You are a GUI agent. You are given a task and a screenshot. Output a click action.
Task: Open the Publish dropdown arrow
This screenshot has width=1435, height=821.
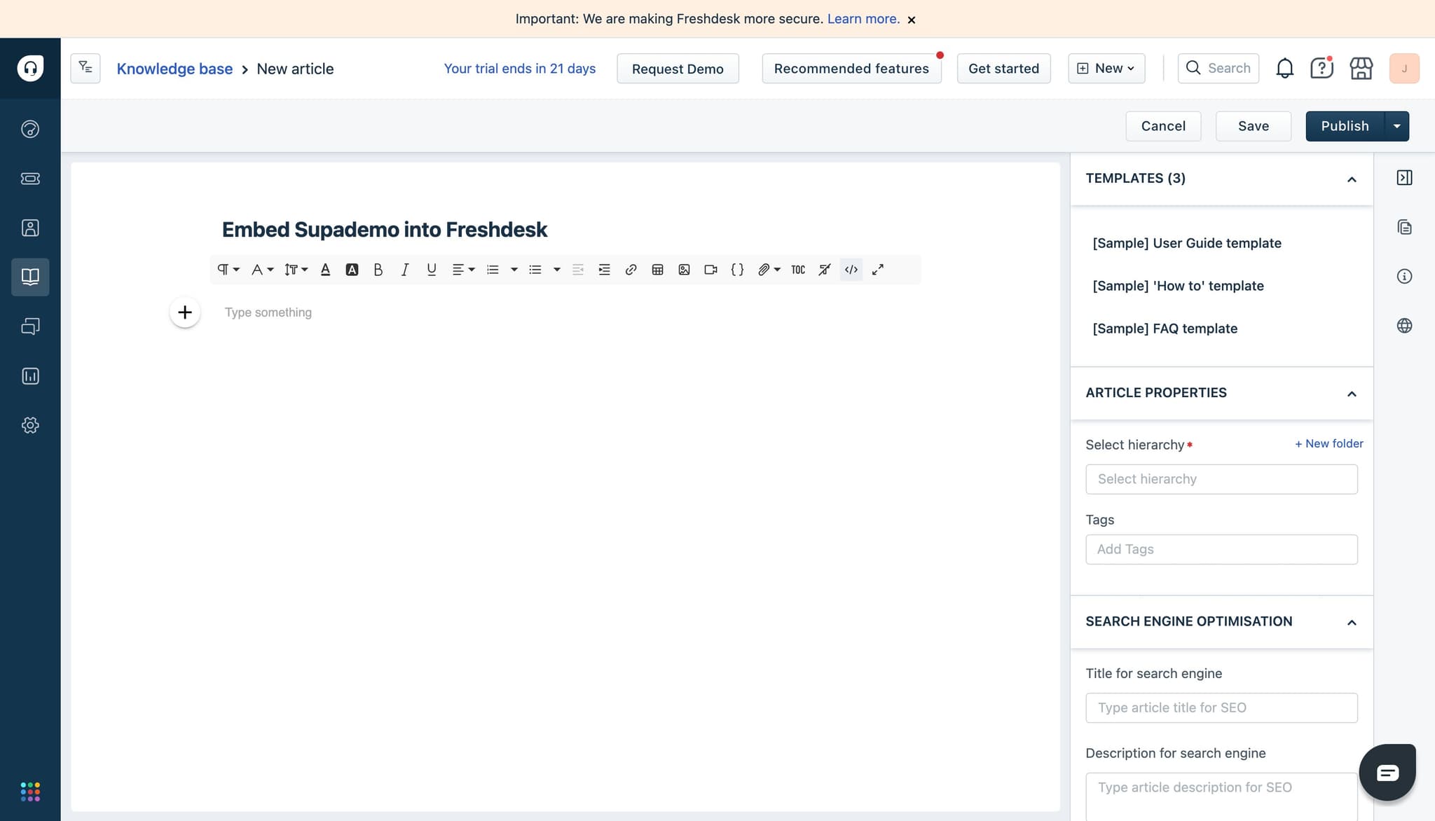coord(1396,126)
